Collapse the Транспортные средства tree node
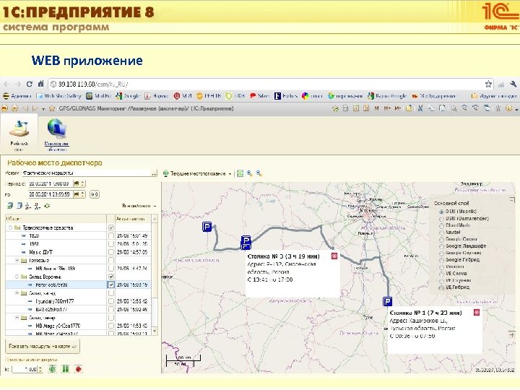 [10, 227]
